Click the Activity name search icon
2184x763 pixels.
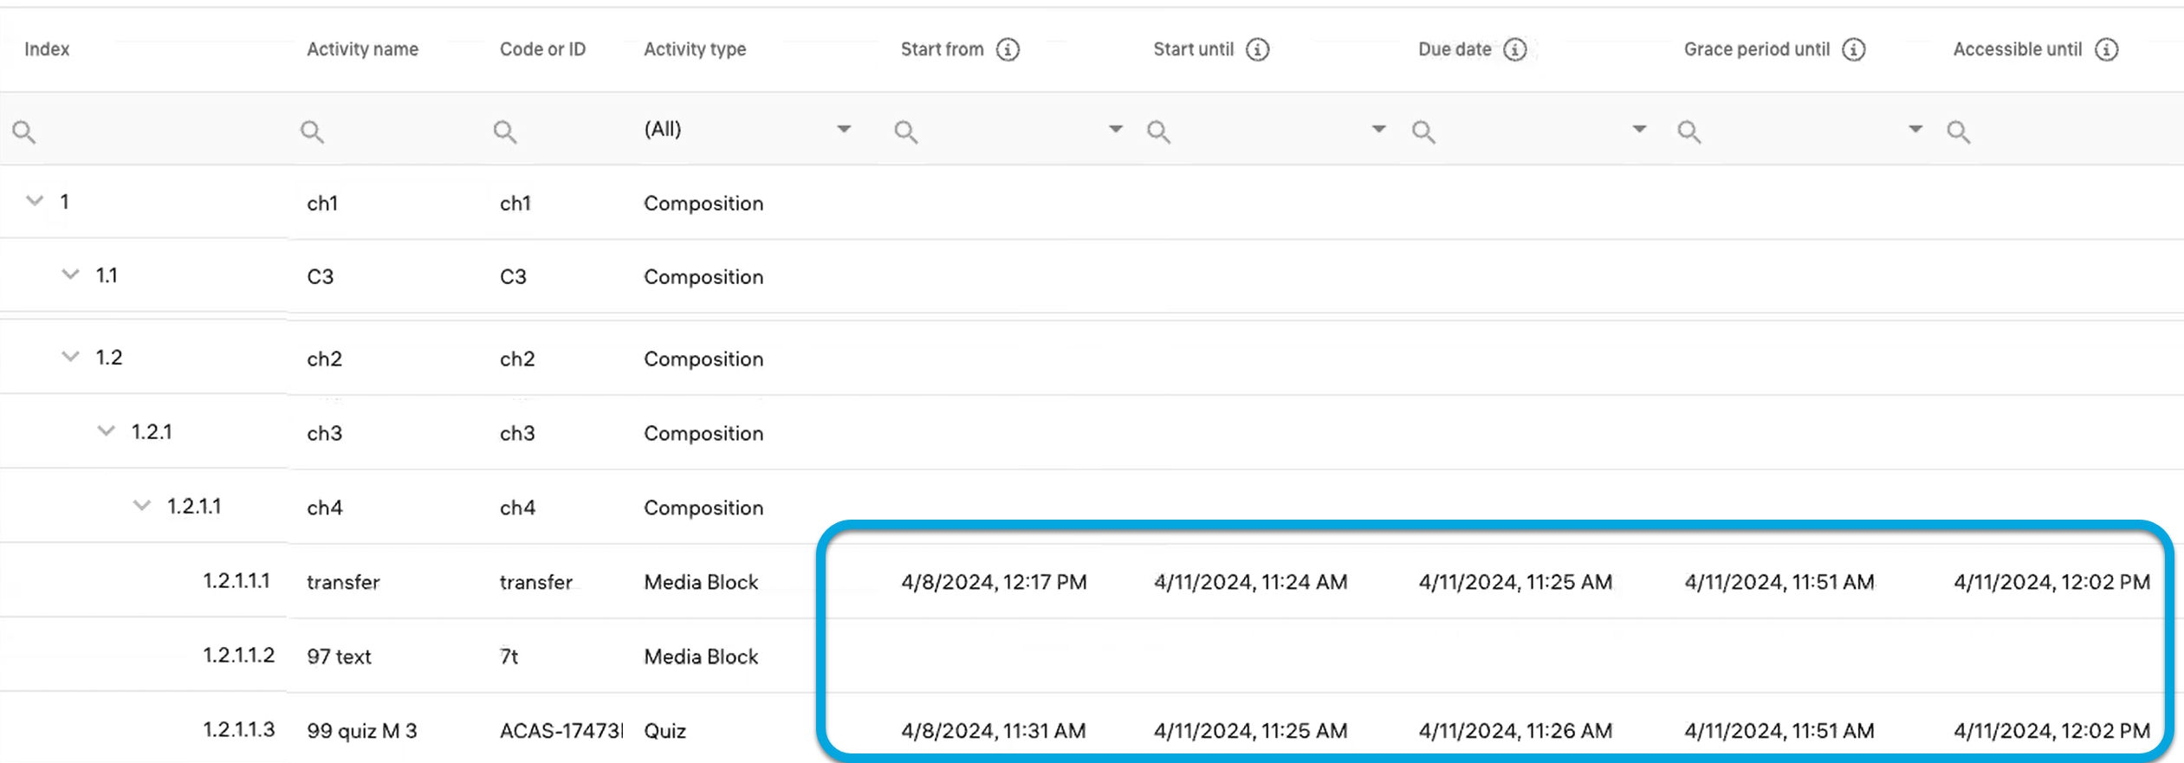click(312, 132)
